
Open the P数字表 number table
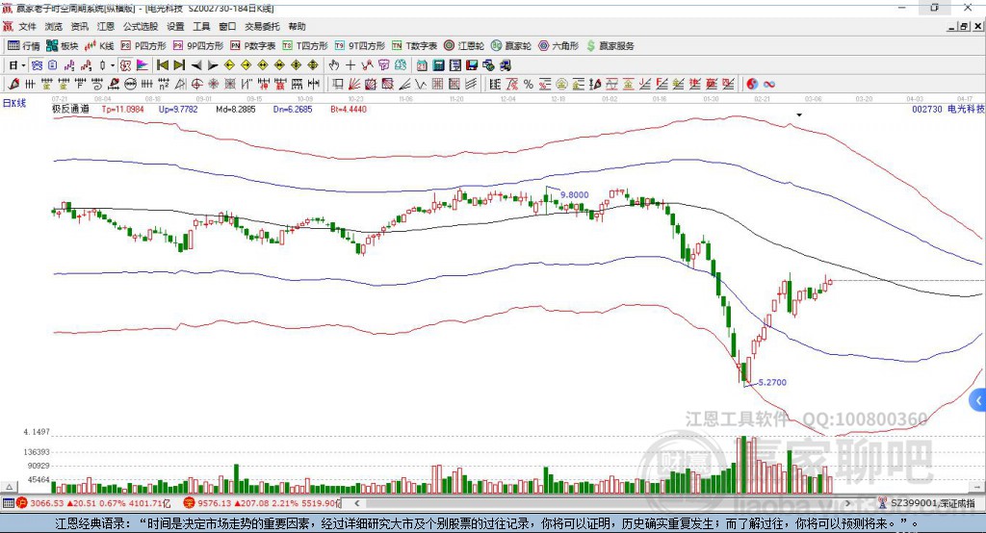click(253, 46)
